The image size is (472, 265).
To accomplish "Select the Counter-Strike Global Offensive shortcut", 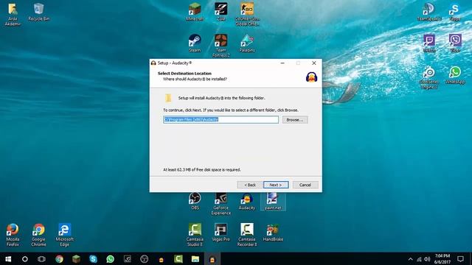I will [x=247, y=14].
